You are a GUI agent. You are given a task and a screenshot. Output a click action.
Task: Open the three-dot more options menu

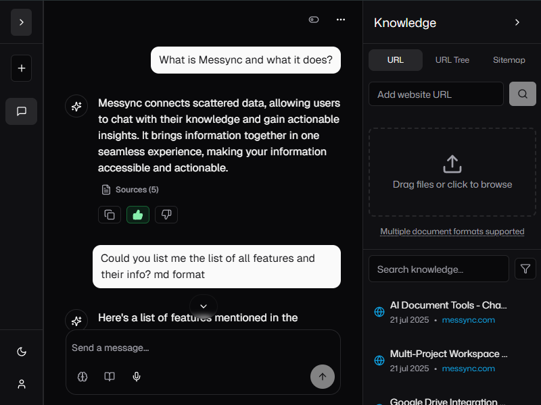coord(341,20)
